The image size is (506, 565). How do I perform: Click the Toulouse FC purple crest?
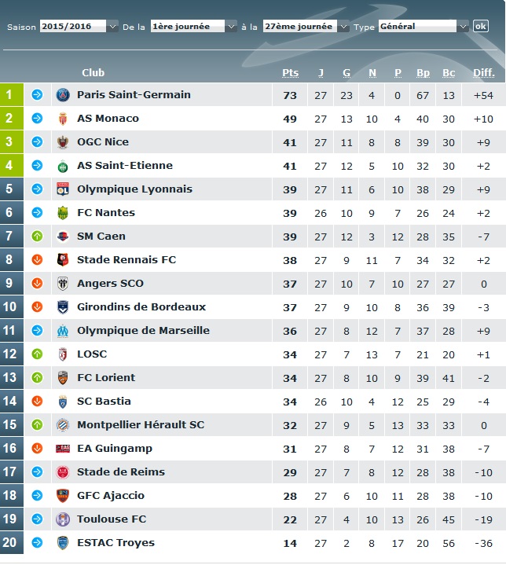(x=63, y=519)
